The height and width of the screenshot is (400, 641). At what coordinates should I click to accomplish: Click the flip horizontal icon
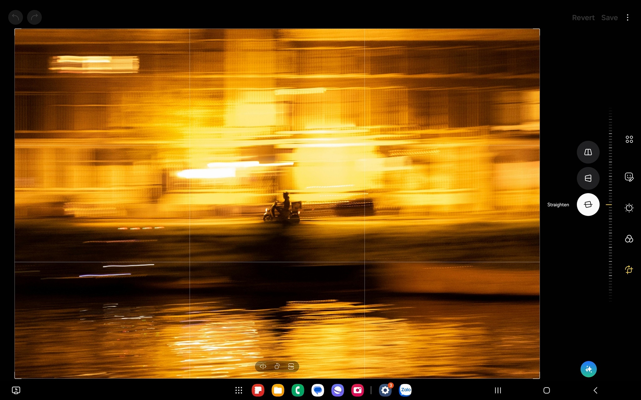(263, 366)
